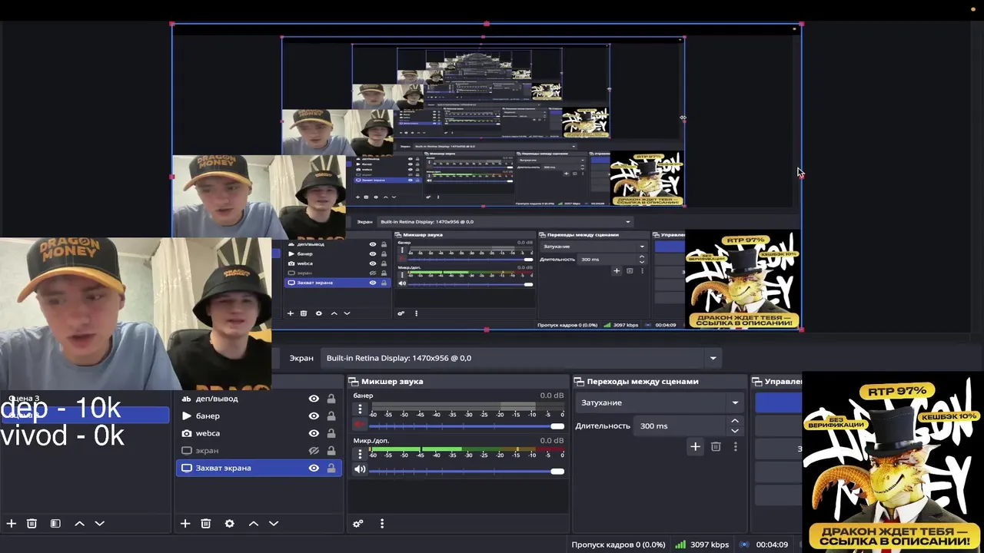Viewport: 984px width, 553px height.
Task: Lock the деп/вывод source
Action: pyautogui.click(x=331, y=399)
